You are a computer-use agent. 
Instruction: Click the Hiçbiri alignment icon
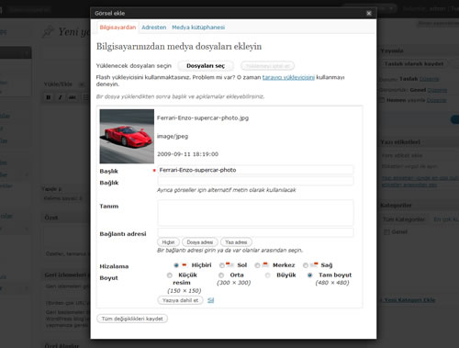click(185, 264)
